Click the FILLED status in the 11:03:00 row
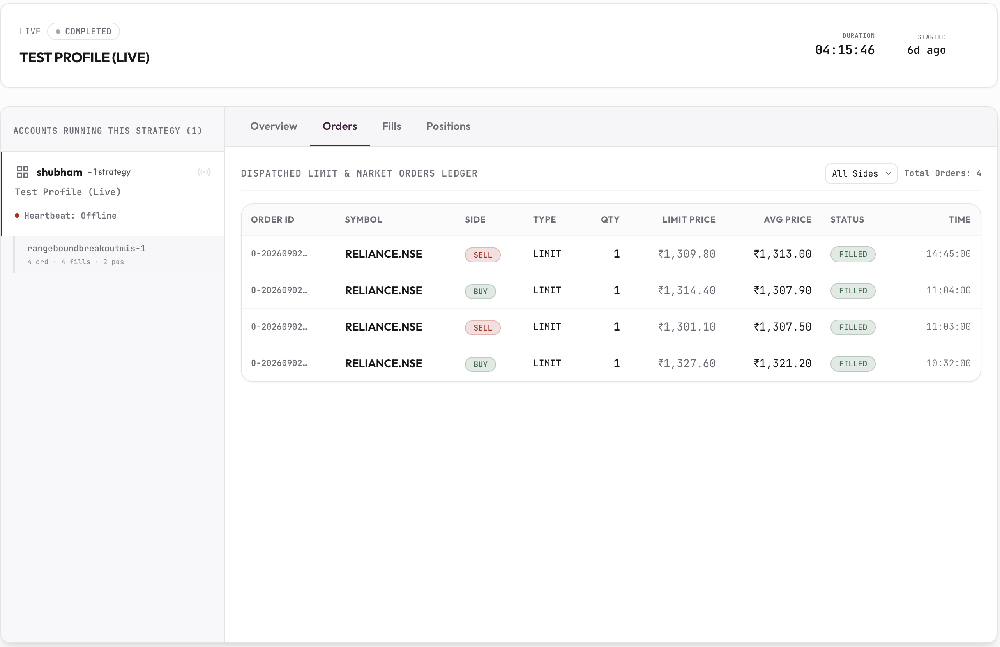 coord(853,327)
